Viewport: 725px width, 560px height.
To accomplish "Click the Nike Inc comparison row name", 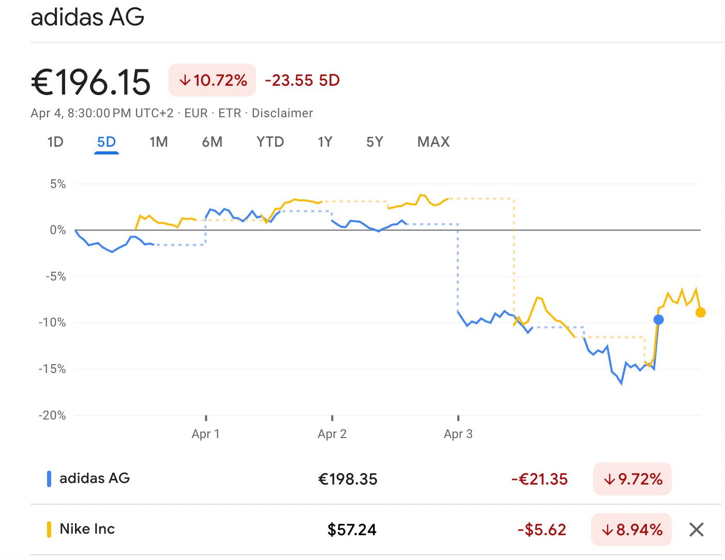I will pos(87,529).
